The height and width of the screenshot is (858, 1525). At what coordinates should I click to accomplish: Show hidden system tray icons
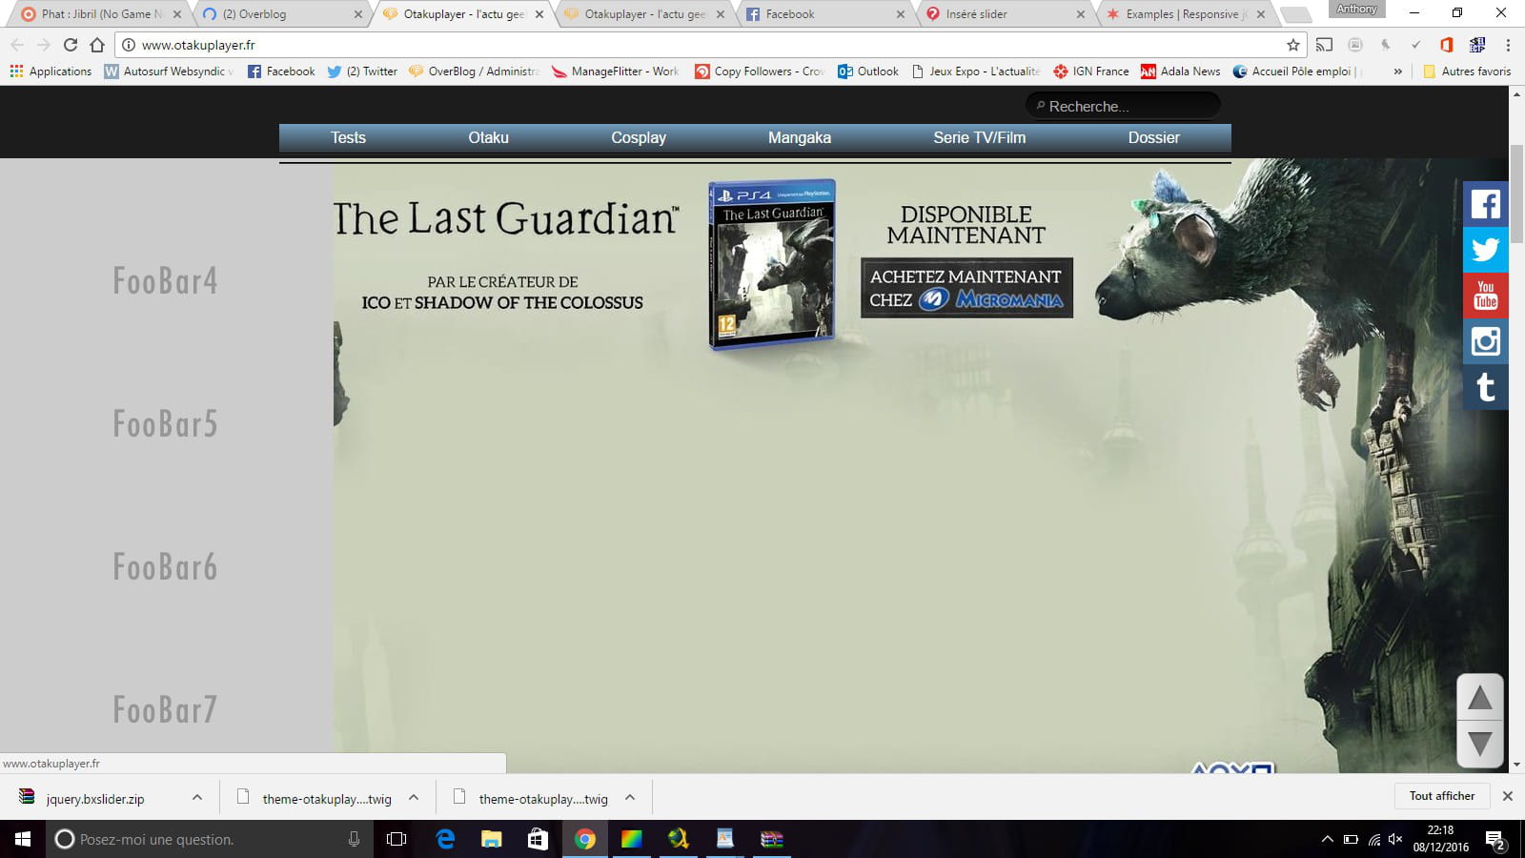point(1327,839)
